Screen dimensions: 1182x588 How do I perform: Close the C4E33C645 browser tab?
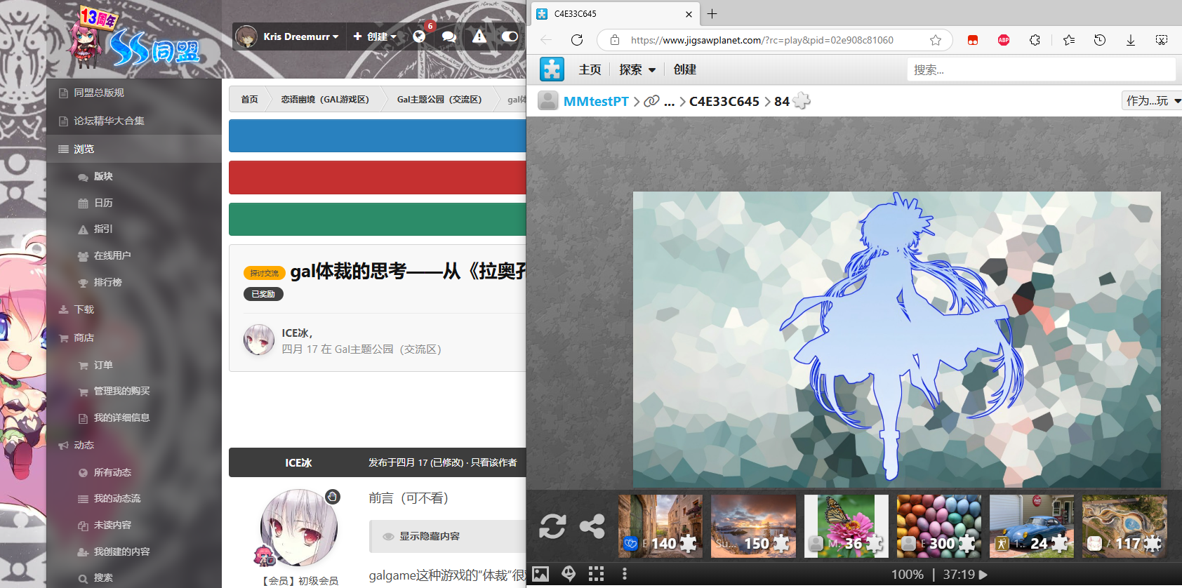point(689,14)
